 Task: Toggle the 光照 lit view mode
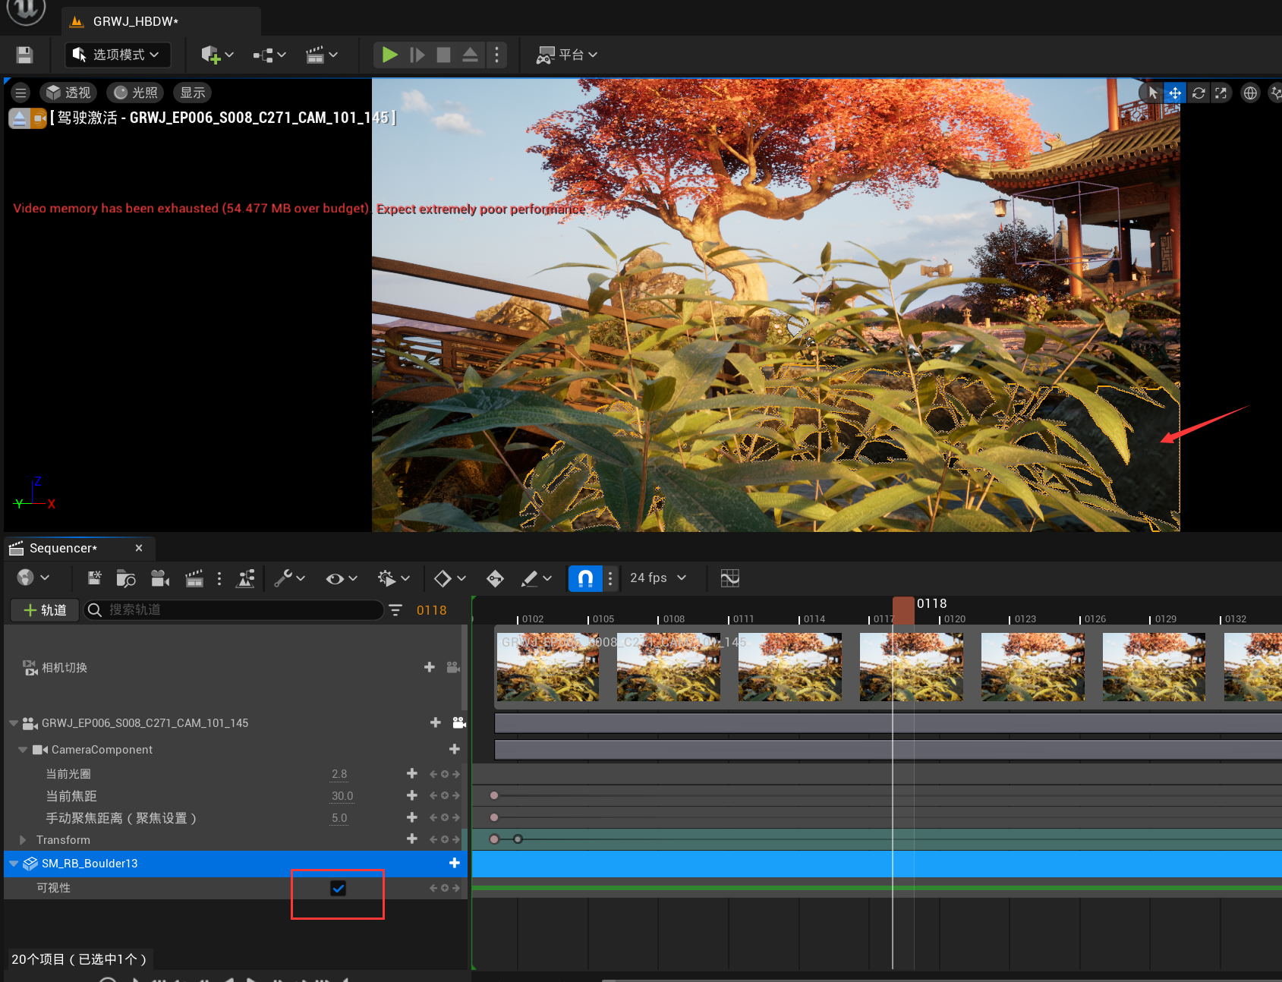pos(136,93)
